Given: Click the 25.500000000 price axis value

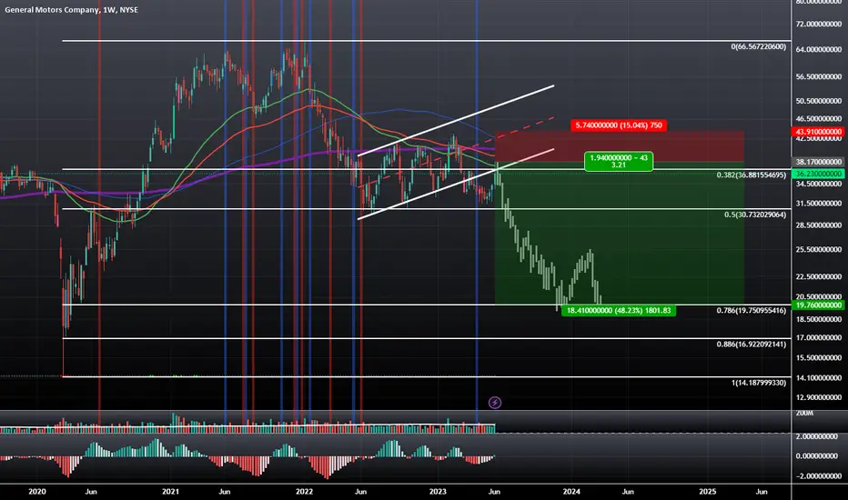Looking at the screenshot, I should tap(818, 249).
